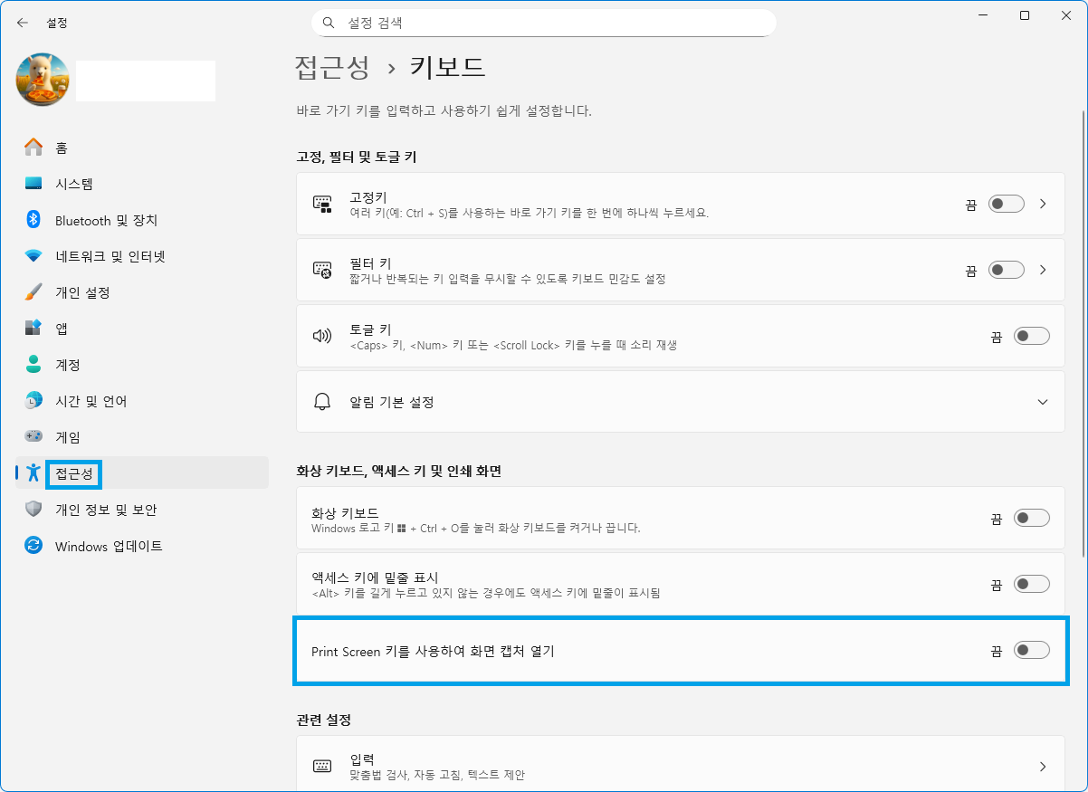Open 게임 settings page
The height and width of the screenshot is (792, 1088).
(142, 436)
